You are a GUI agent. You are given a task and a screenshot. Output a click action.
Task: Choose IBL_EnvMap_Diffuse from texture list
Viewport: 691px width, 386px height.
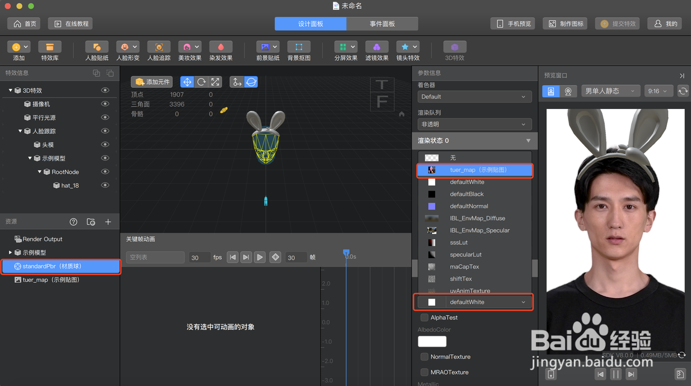475,218
